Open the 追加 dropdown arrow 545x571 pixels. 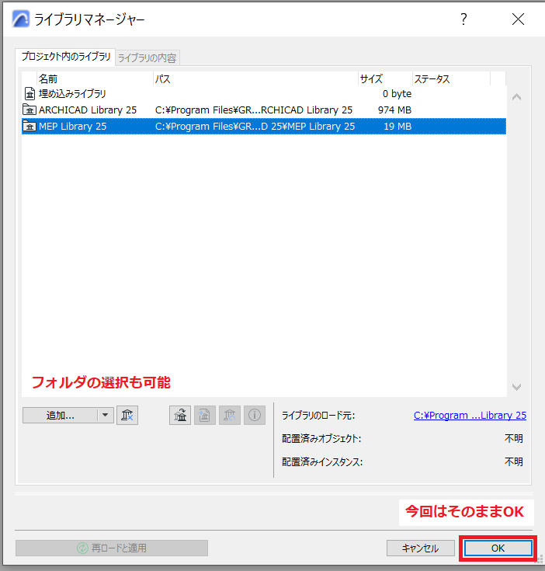(x=106, y=415)
